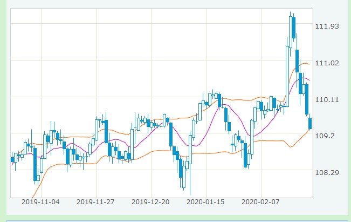
Task: Select the 110.11 price axis label
Action: pos(328,99)
